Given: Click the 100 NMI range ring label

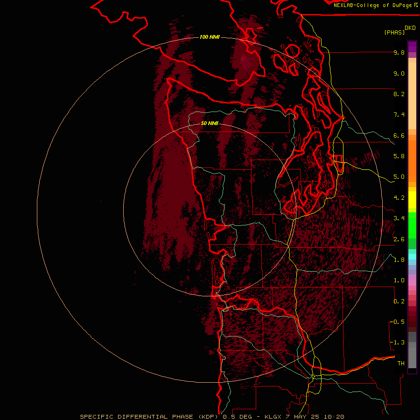Looking at the screenshot, I should coord(210,37).
